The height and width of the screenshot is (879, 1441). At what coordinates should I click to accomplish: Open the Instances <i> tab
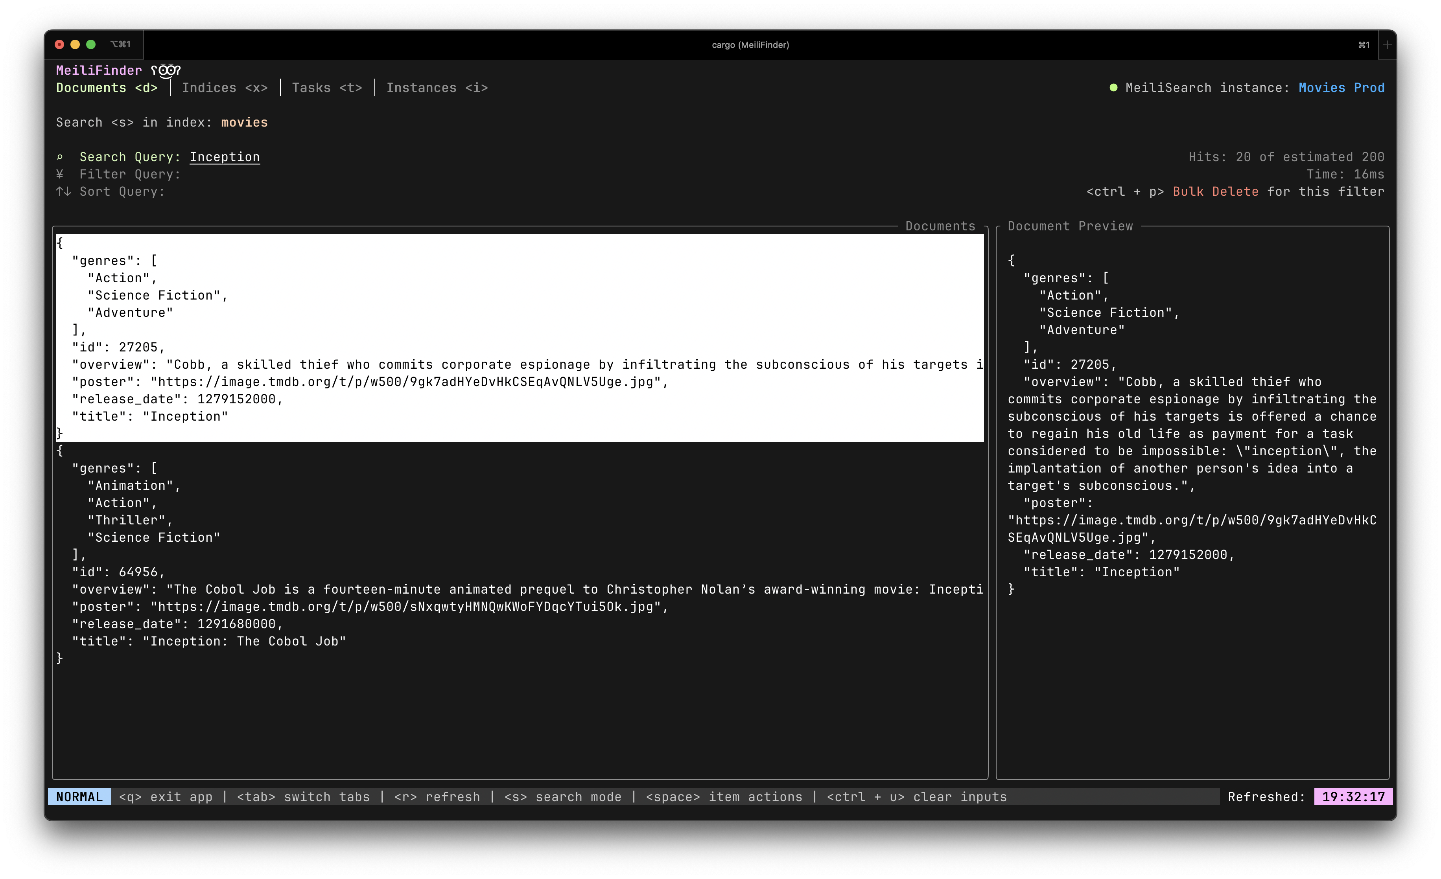pyautogui.click(x=437, y=88)
